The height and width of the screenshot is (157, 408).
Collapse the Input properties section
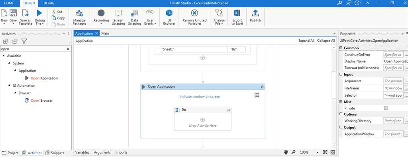[x=341, y=74]
